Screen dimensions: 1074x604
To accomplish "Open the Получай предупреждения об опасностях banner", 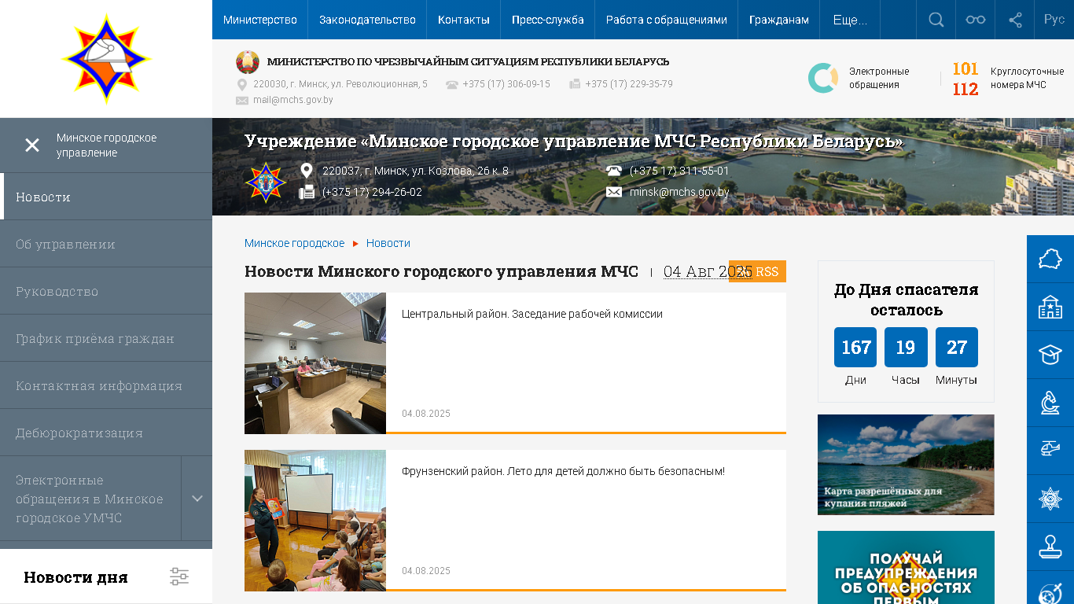I will point(906,568).
